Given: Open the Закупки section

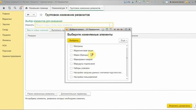Looking at the screenshot, I should (6, 24).
